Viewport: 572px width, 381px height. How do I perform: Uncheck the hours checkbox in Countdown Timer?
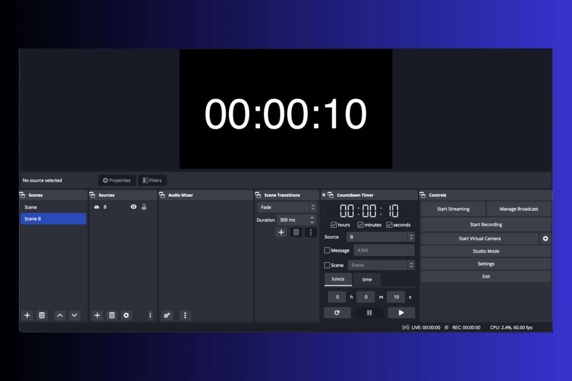pyautogui.click(x=334, y=225)
